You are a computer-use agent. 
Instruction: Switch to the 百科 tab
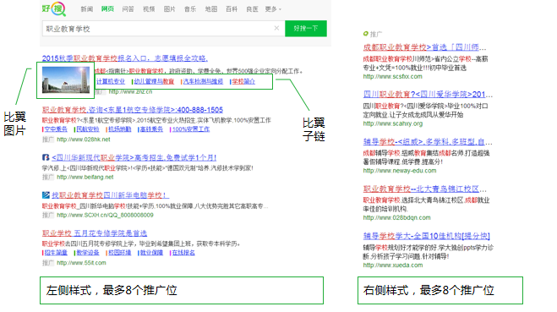tap(232, 9)
